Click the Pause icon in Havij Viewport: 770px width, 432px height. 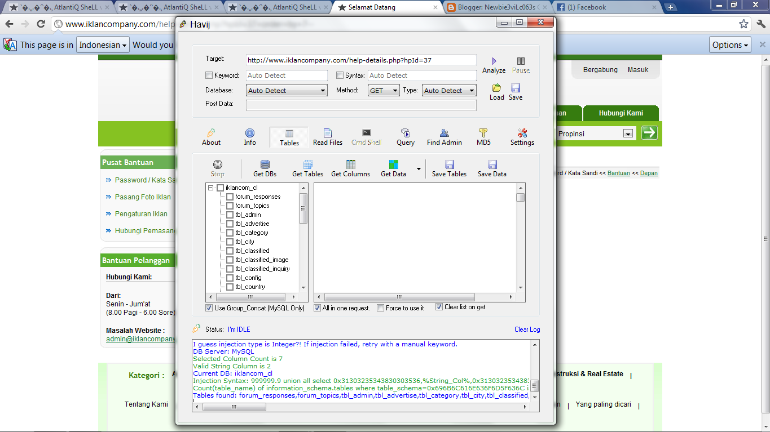[x=521, y=61]
